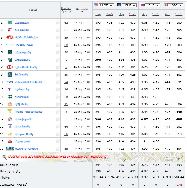This screenshot has height=188, width=187.
Task: Click branch count 74 for VTB-Armenia Bank
Action: (66, 82)
